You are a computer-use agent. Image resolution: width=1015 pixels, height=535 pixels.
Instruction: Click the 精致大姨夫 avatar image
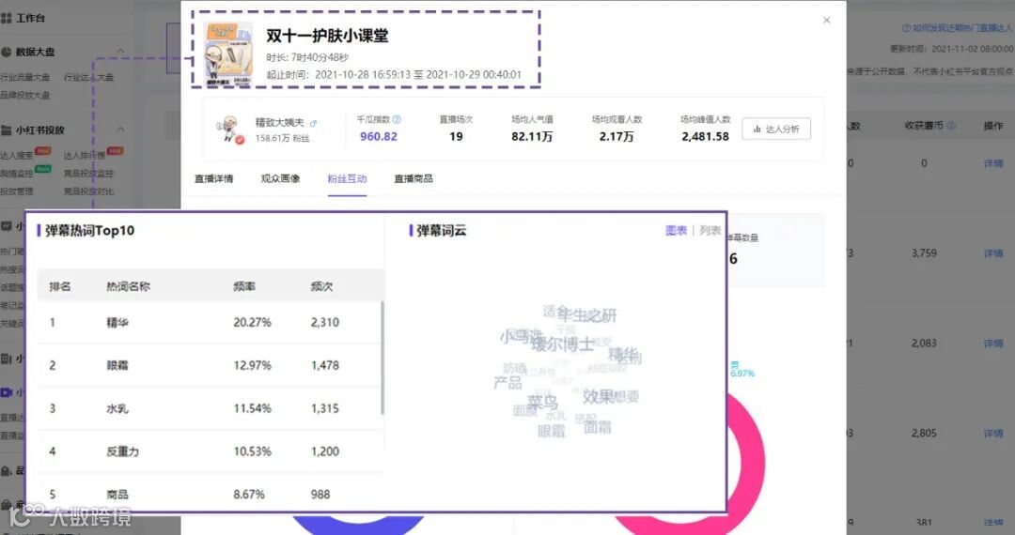click(230, 129)
